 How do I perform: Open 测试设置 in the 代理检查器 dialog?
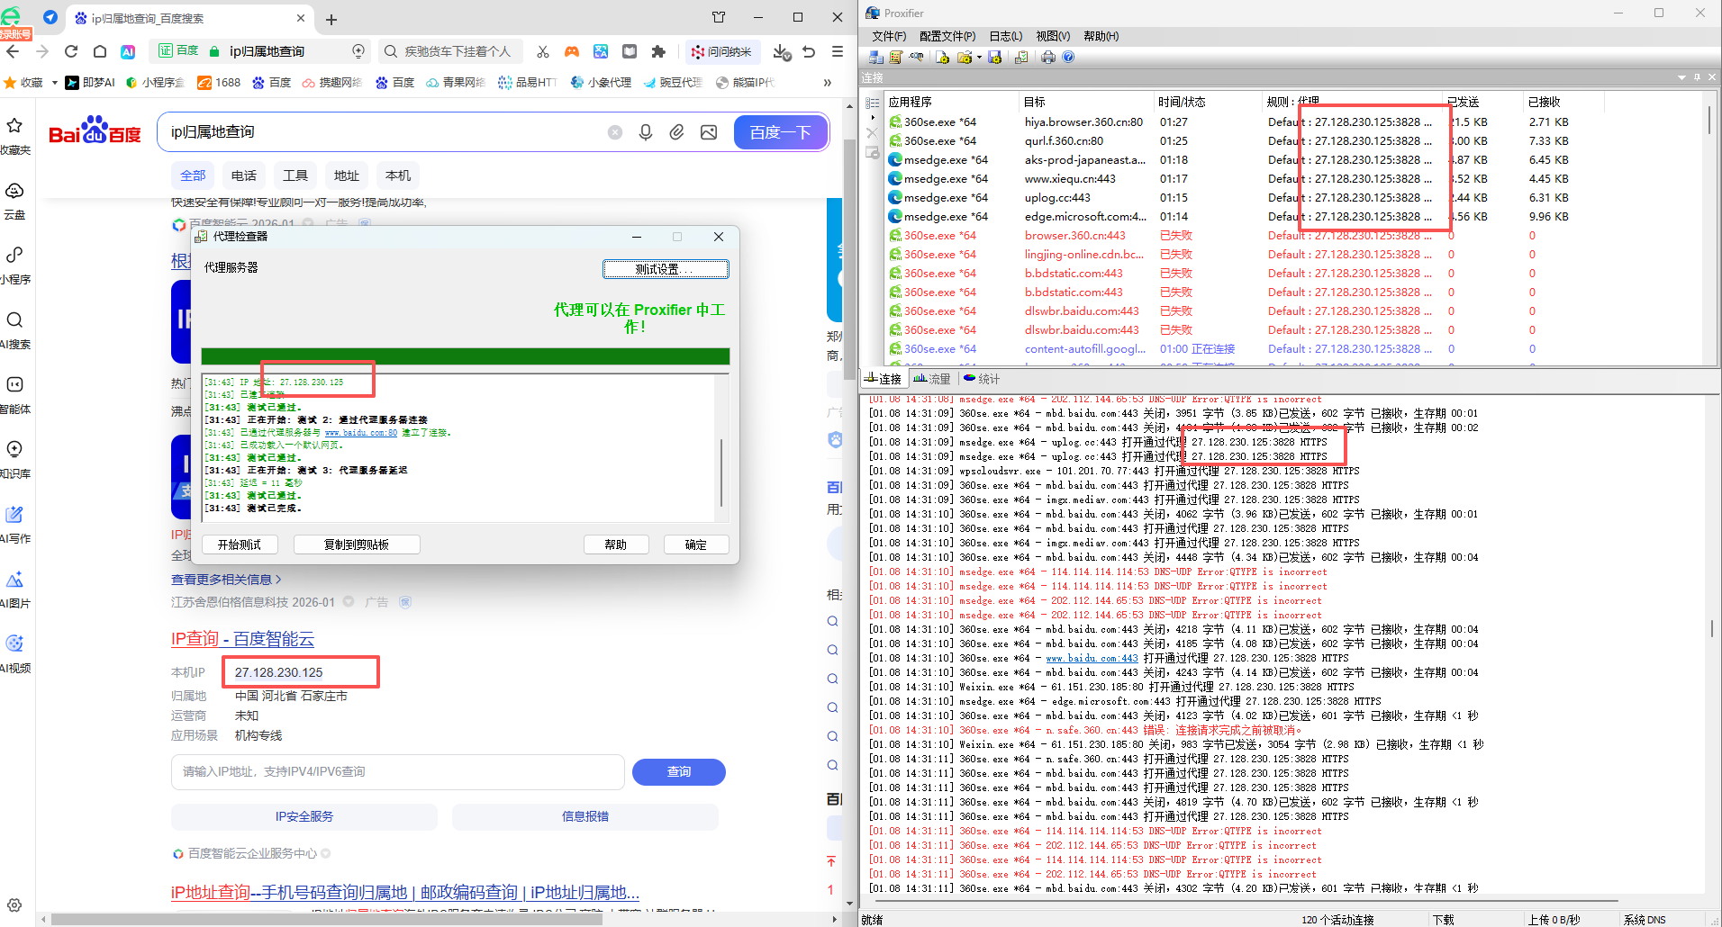[666, 268]
